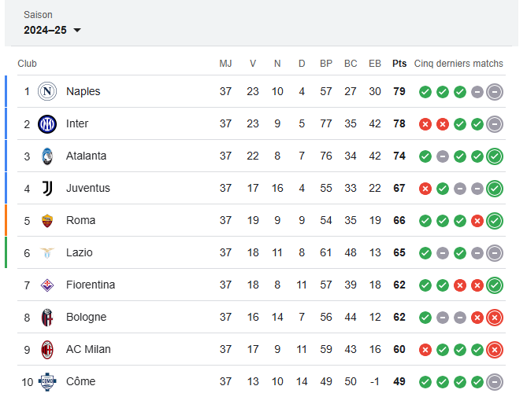The width and height of the screenshot is (527, 397).
Task: Select the Fiorentina crest icon
Action: point(47,285)
